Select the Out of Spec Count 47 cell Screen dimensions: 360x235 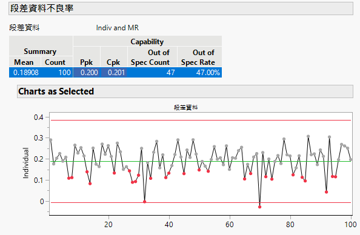pos(153,73)
